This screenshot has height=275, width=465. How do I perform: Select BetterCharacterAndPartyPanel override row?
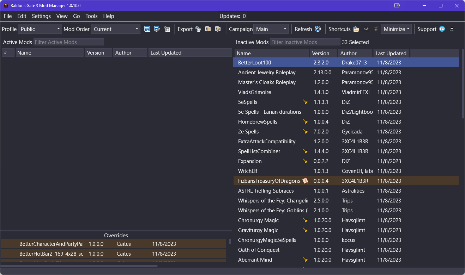point(113,244)
